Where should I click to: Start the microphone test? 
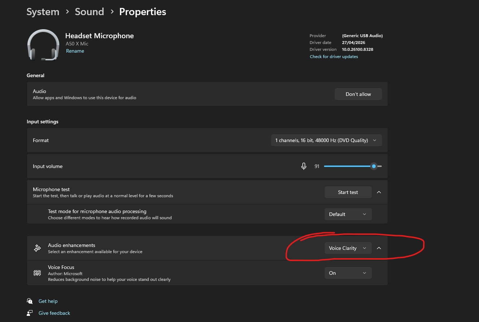click(x=348, y=192)
